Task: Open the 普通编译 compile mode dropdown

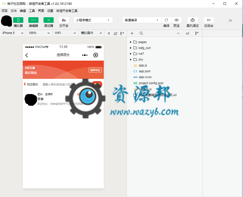Action: (x=142, y=20)
